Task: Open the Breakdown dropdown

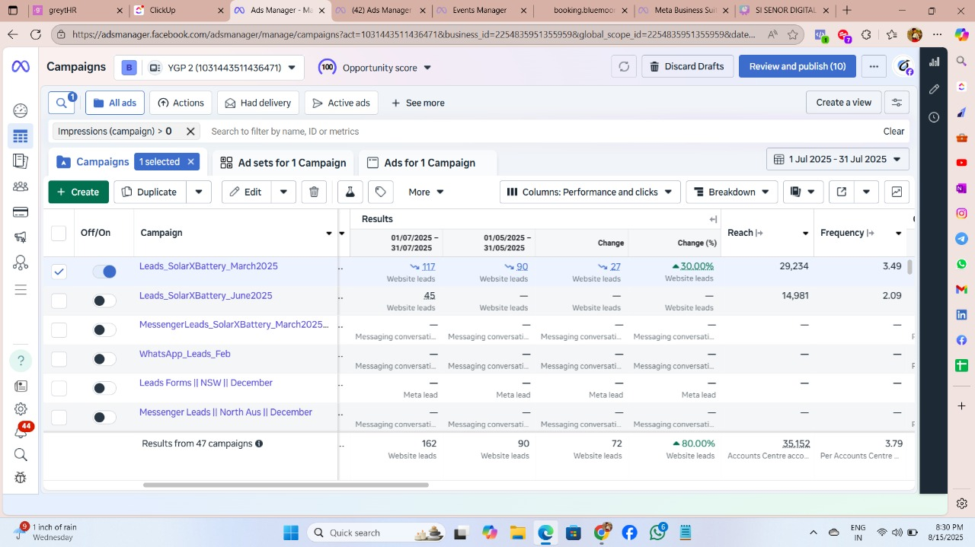Action: 731,192
